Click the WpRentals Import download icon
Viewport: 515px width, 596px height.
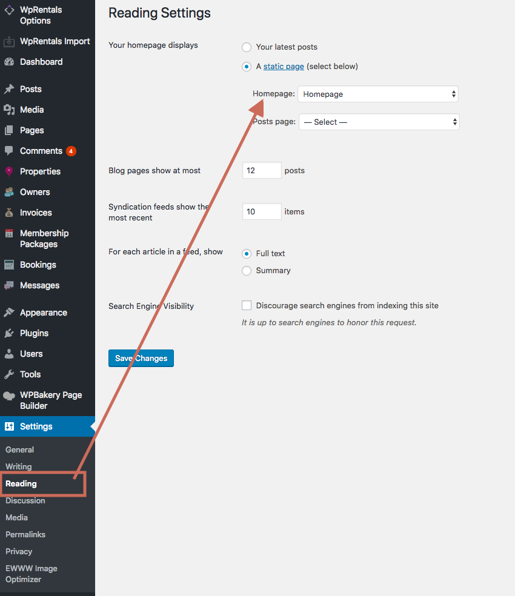[x=9, y=41]
